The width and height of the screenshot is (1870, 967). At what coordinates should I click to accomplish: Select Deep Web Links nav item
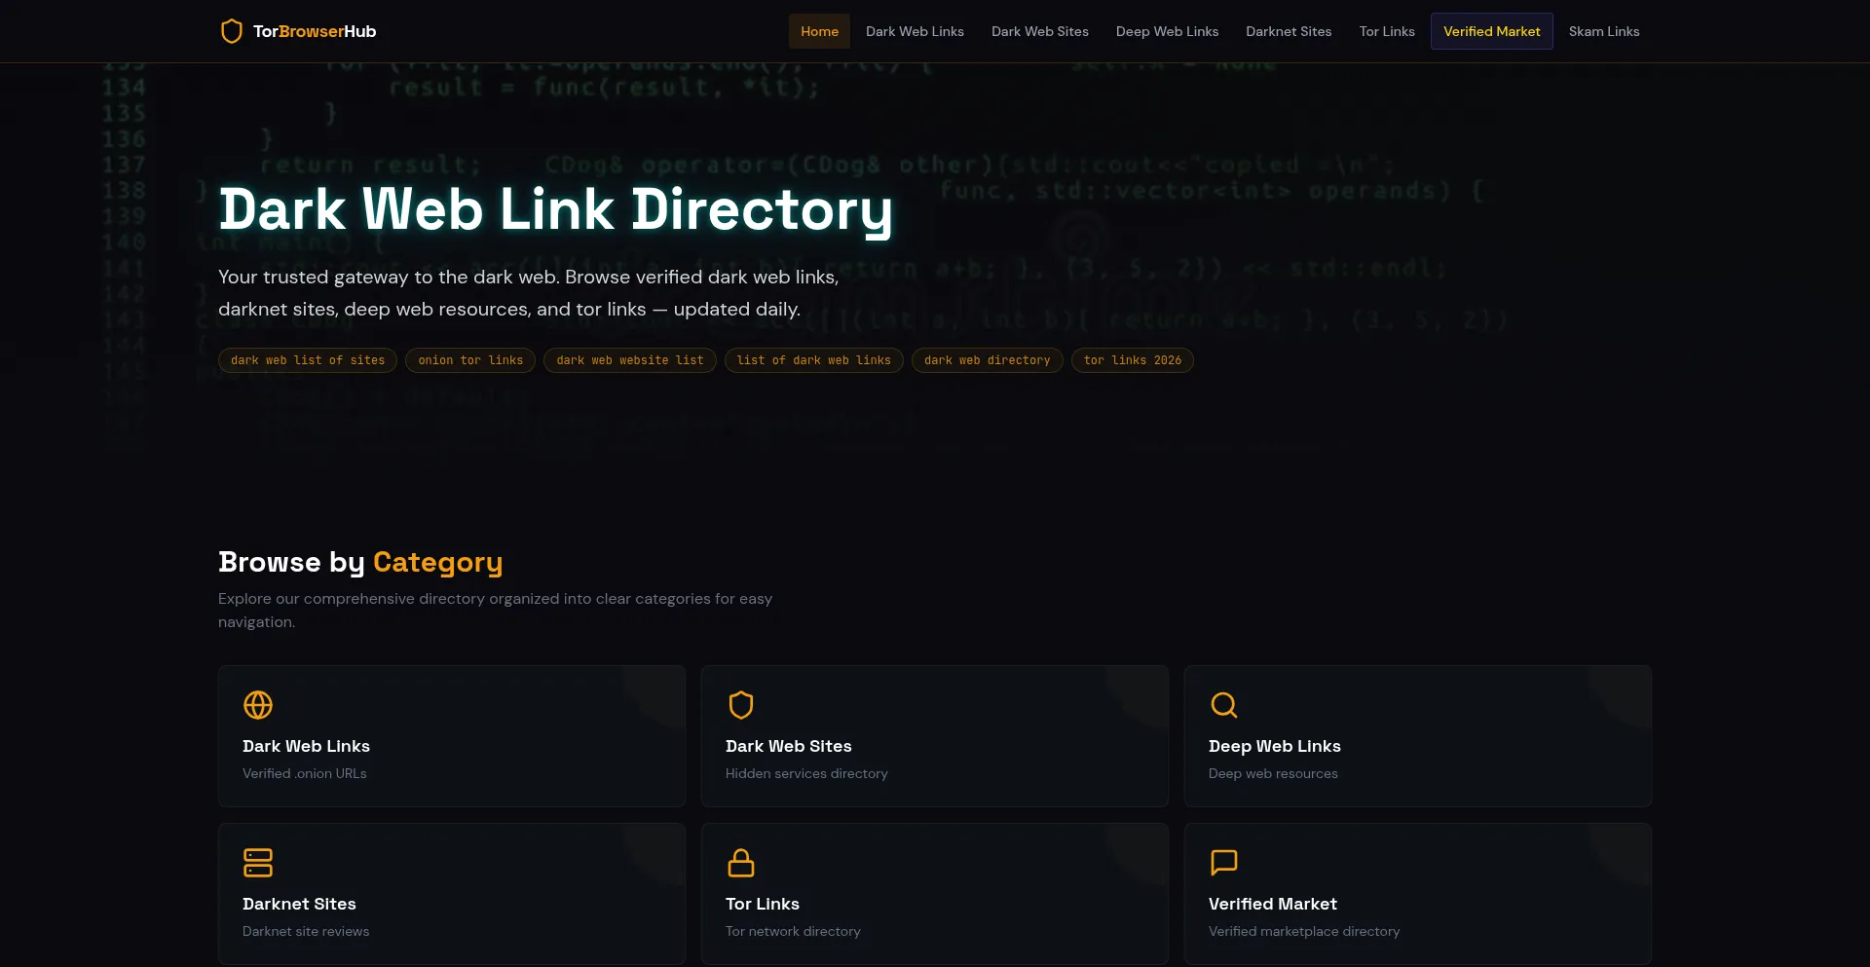point(1167,31)
